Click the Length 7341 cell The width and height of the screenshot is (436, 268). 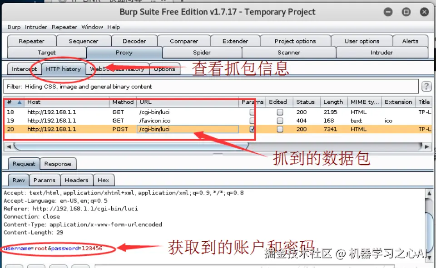(330, 129)
